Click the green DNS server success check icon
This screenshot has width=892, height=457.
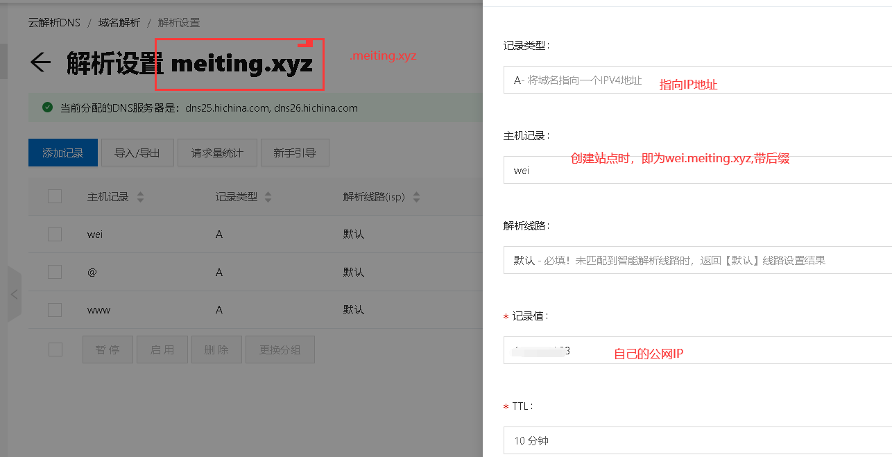click(47, 107)
